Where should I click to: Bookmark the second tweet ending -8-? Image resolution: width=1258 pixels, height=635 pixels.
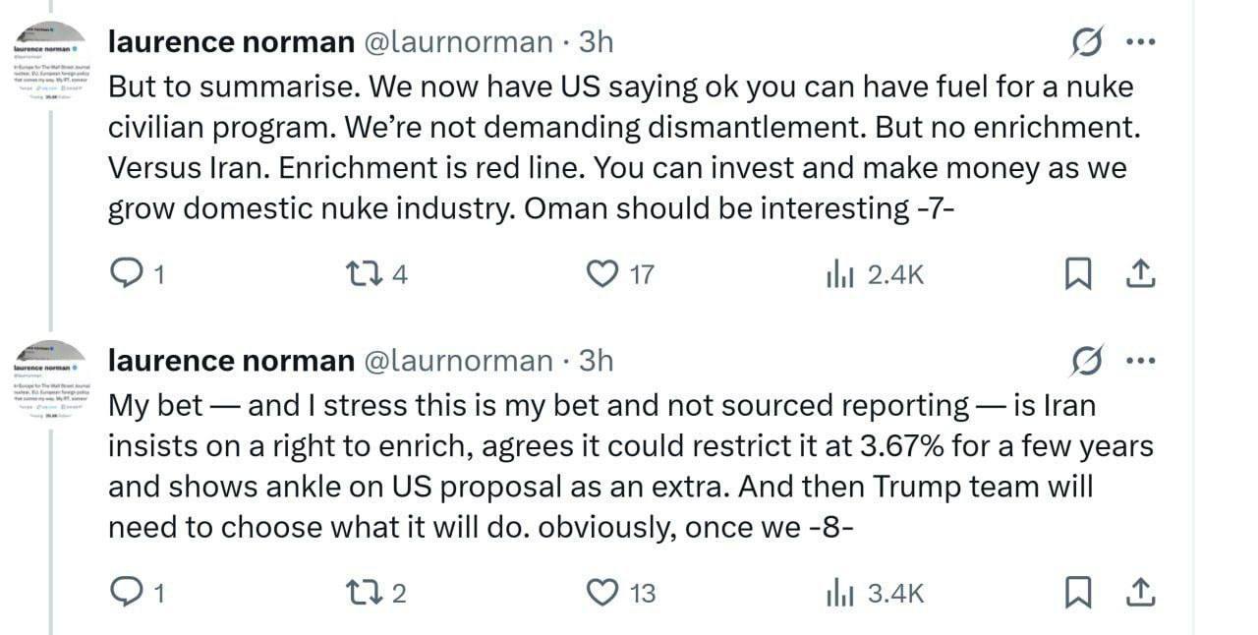point(1078,593)
